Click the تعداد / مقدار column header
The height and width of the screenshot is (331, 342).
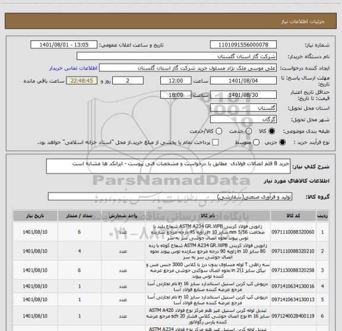pyautogui.click(x=80, y=216)
